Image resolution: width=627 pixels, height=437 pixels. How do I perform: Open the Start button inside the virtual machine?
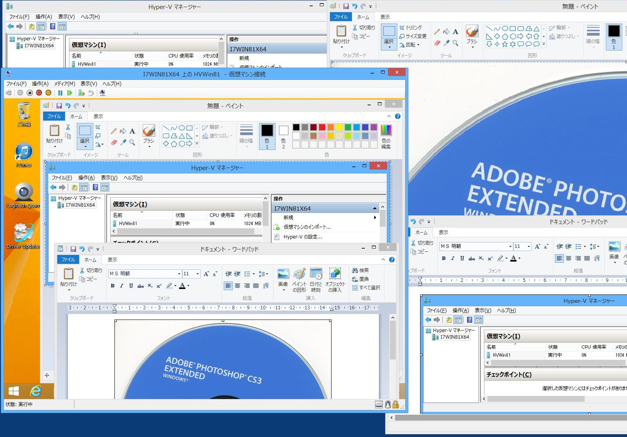14,391
